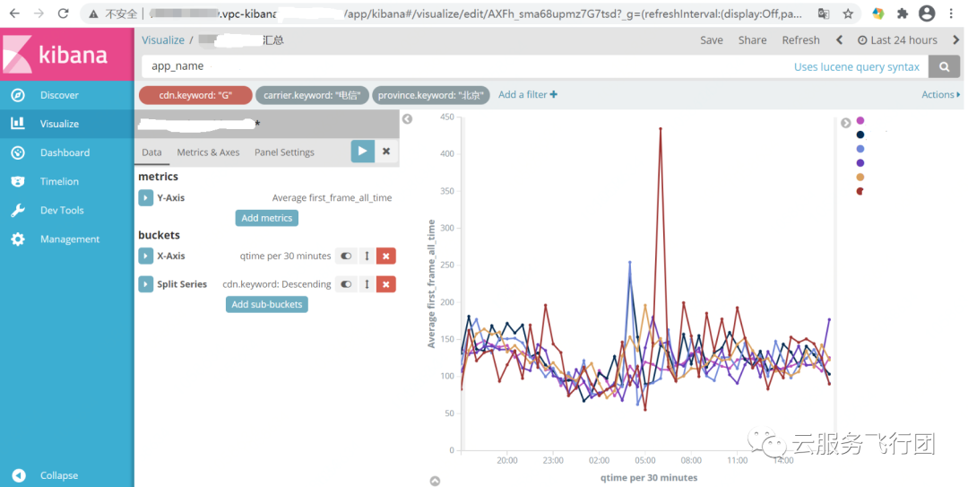Click the Add metrics button

click(267, 218)
